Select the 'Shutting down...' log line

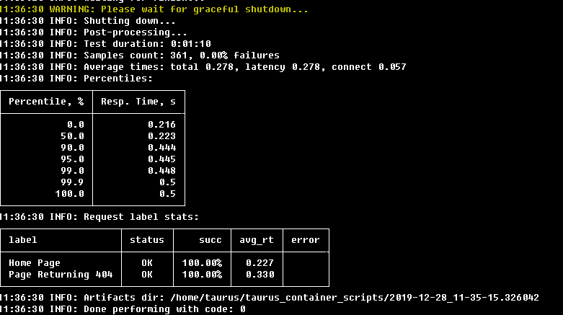point(88,21)
